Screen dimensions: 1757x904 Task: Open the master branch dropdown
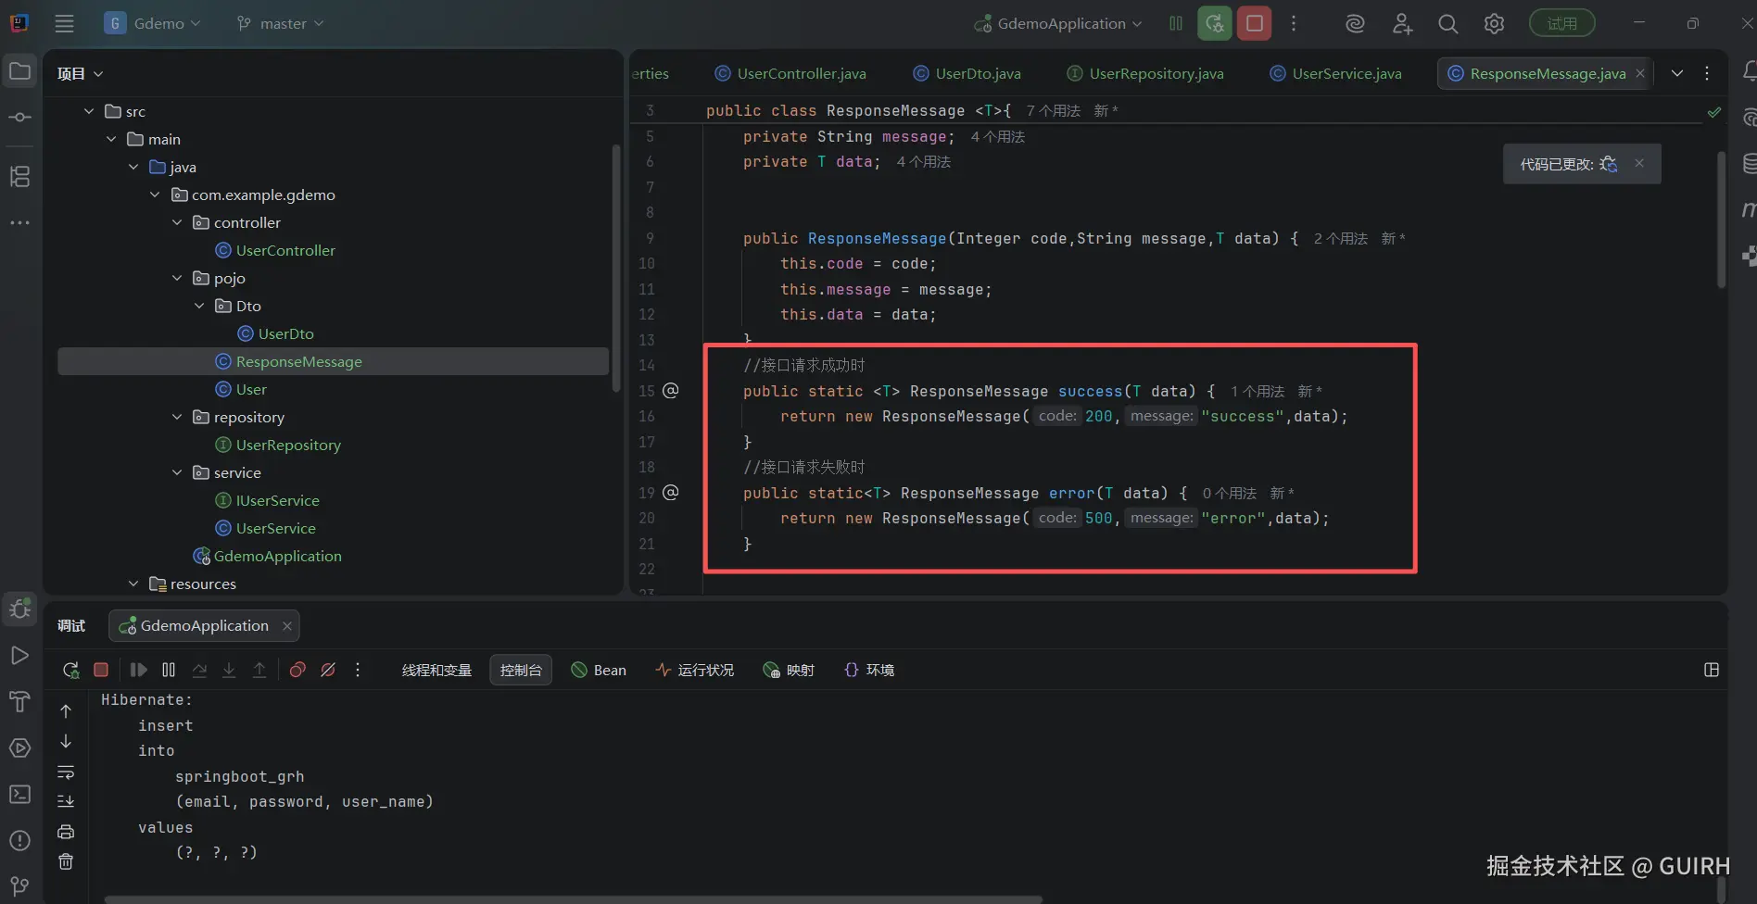tap(280, 23)
